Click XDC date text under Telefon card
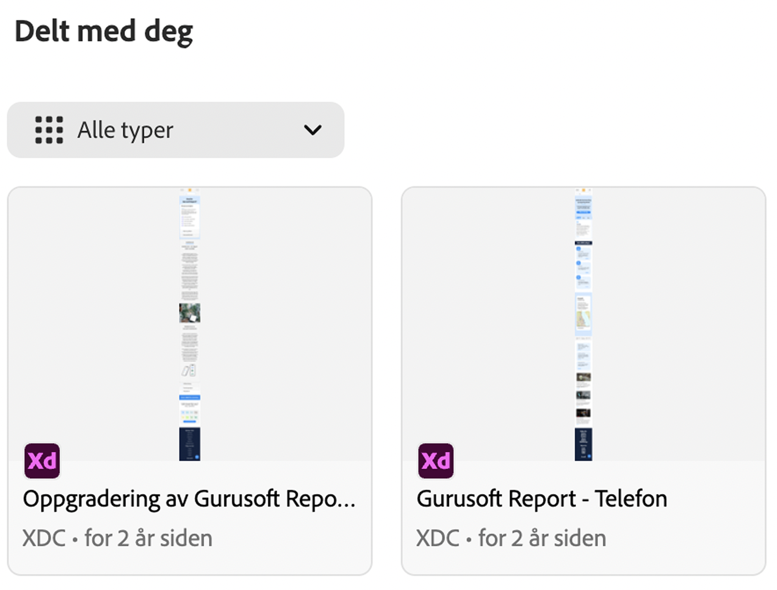777x590 pixels. 511,538
